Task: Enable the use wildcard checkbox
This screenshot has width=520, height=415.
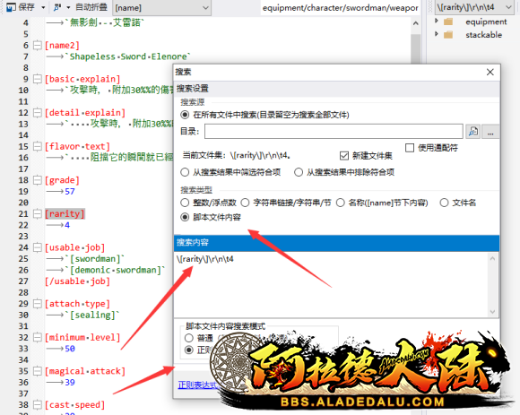Action: click(x=410, y=148)
